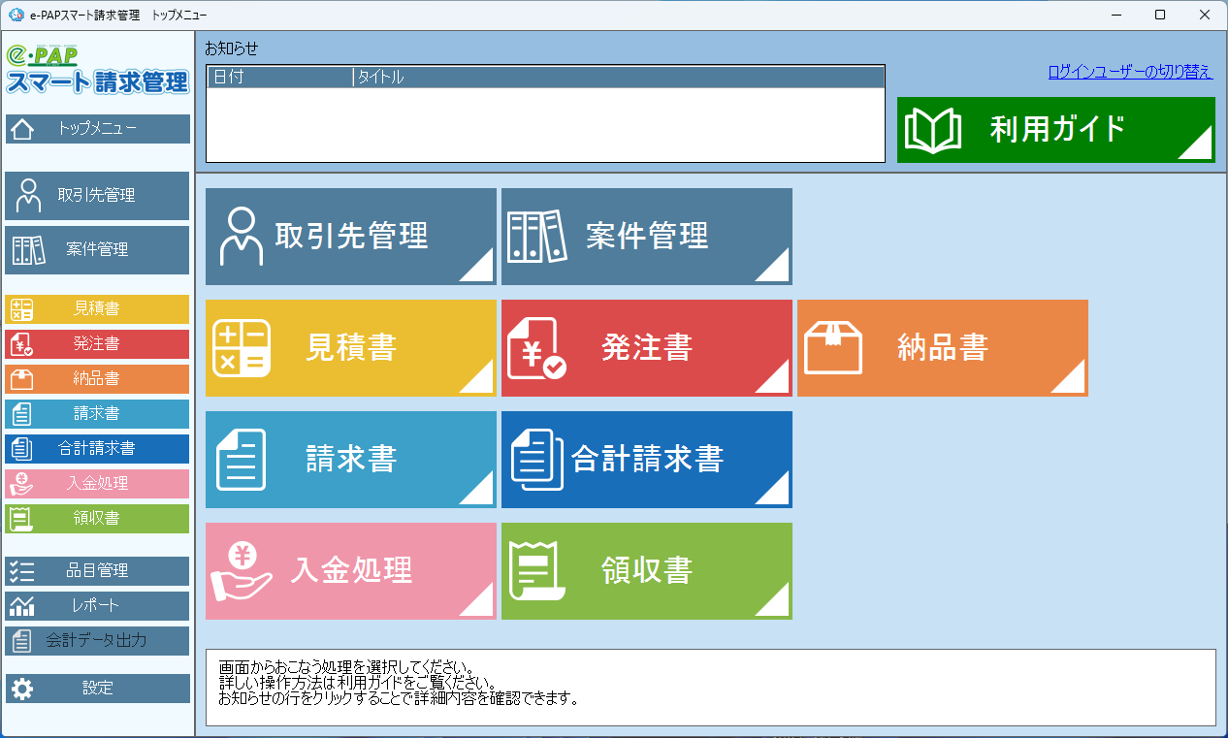Open 合計請求書 text in the sidebar
This screenshot has height=738, width=1228.
point(96,449)
